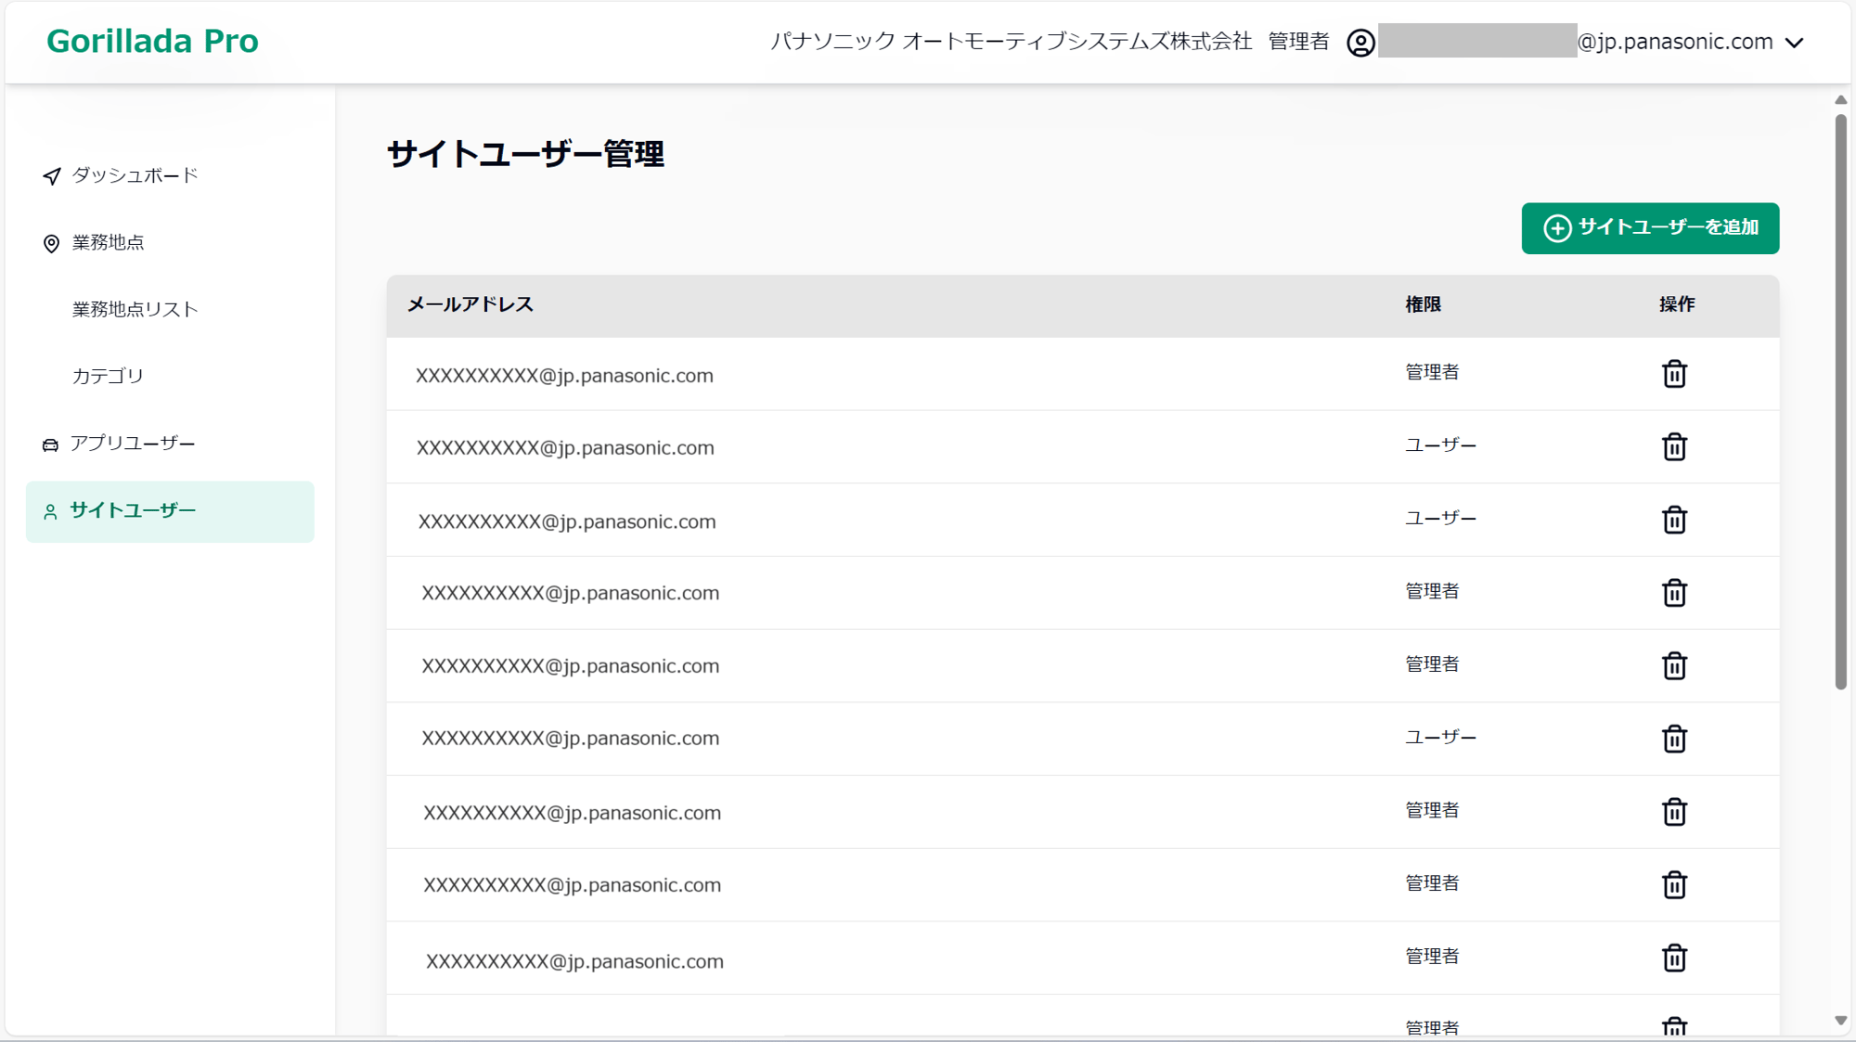
Task: Click the trash icon for first 管理者 user
Action: click(x=1675, y=373)
